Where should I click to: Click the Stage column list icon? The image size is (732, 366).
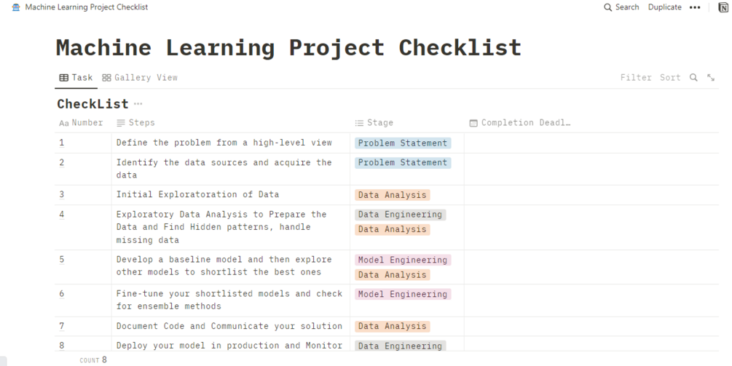coord(359,123)
